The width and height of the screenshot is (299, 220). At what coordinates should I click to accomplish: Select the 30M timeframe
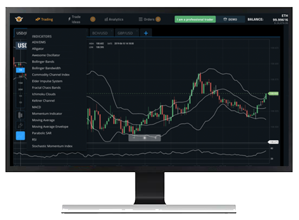point(21,90)
